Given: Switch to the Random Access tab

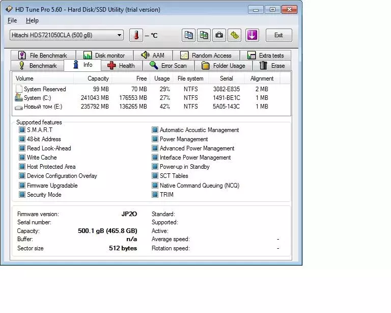Looking at the screenshot, I should point(206,55).
